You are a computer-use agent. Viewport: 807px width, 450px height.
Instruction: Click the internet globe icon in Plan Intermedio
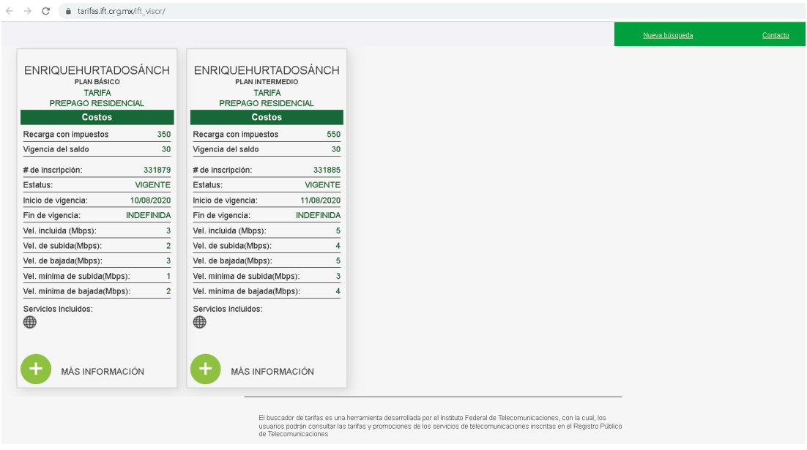(x=200, y=322)
